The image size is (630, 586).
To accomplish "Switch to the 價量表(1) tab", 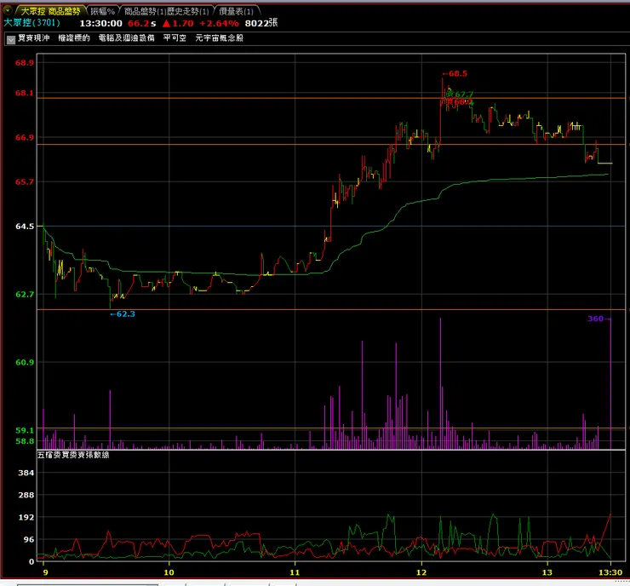I will click(237, 11).
